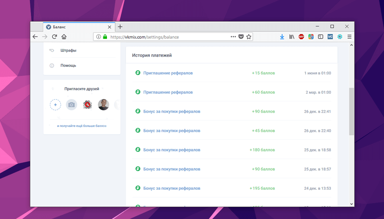Bookmark this page with the star icon

click(249, 37)
